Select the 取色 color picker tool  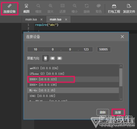click(x=99, y=9)
